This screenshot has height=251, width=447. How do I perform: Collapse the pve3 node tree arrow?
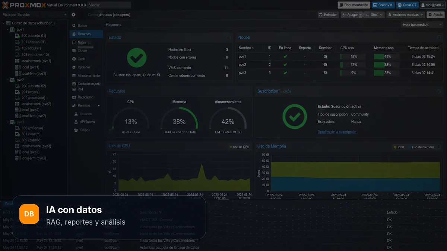point(8,122)
